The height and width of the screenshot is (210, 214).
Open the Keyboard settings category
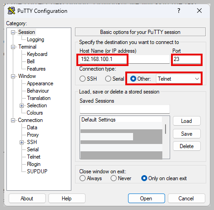(37, 54)
